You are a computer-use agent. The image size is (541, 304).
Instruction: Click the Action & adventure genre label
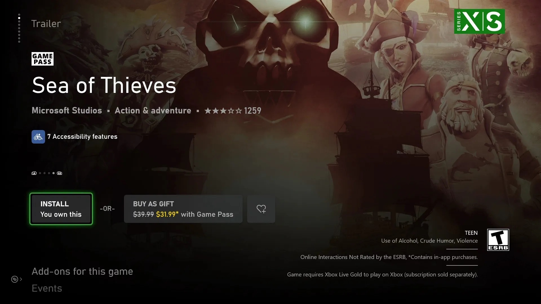coord(153,110)
